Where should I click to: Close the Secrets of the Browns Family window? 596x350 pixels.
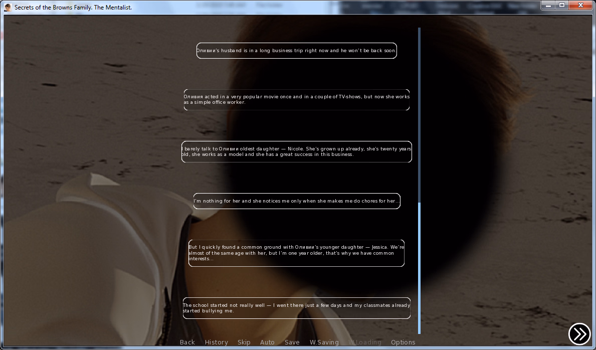pyautogui.click(x=580, y=6)
